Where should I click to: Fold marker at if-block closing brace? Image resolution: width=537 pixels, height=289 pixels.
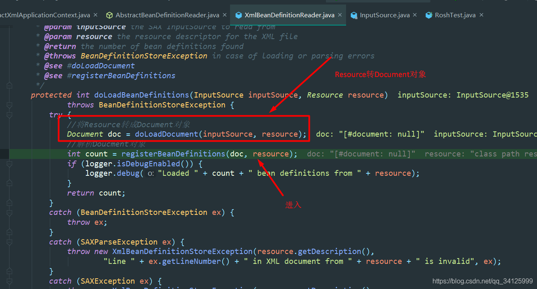click(9, 183)
